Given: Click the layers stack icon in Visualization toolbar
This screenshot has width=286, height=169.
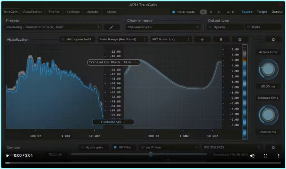Looking at the screenshot, I should pos(221,40).
